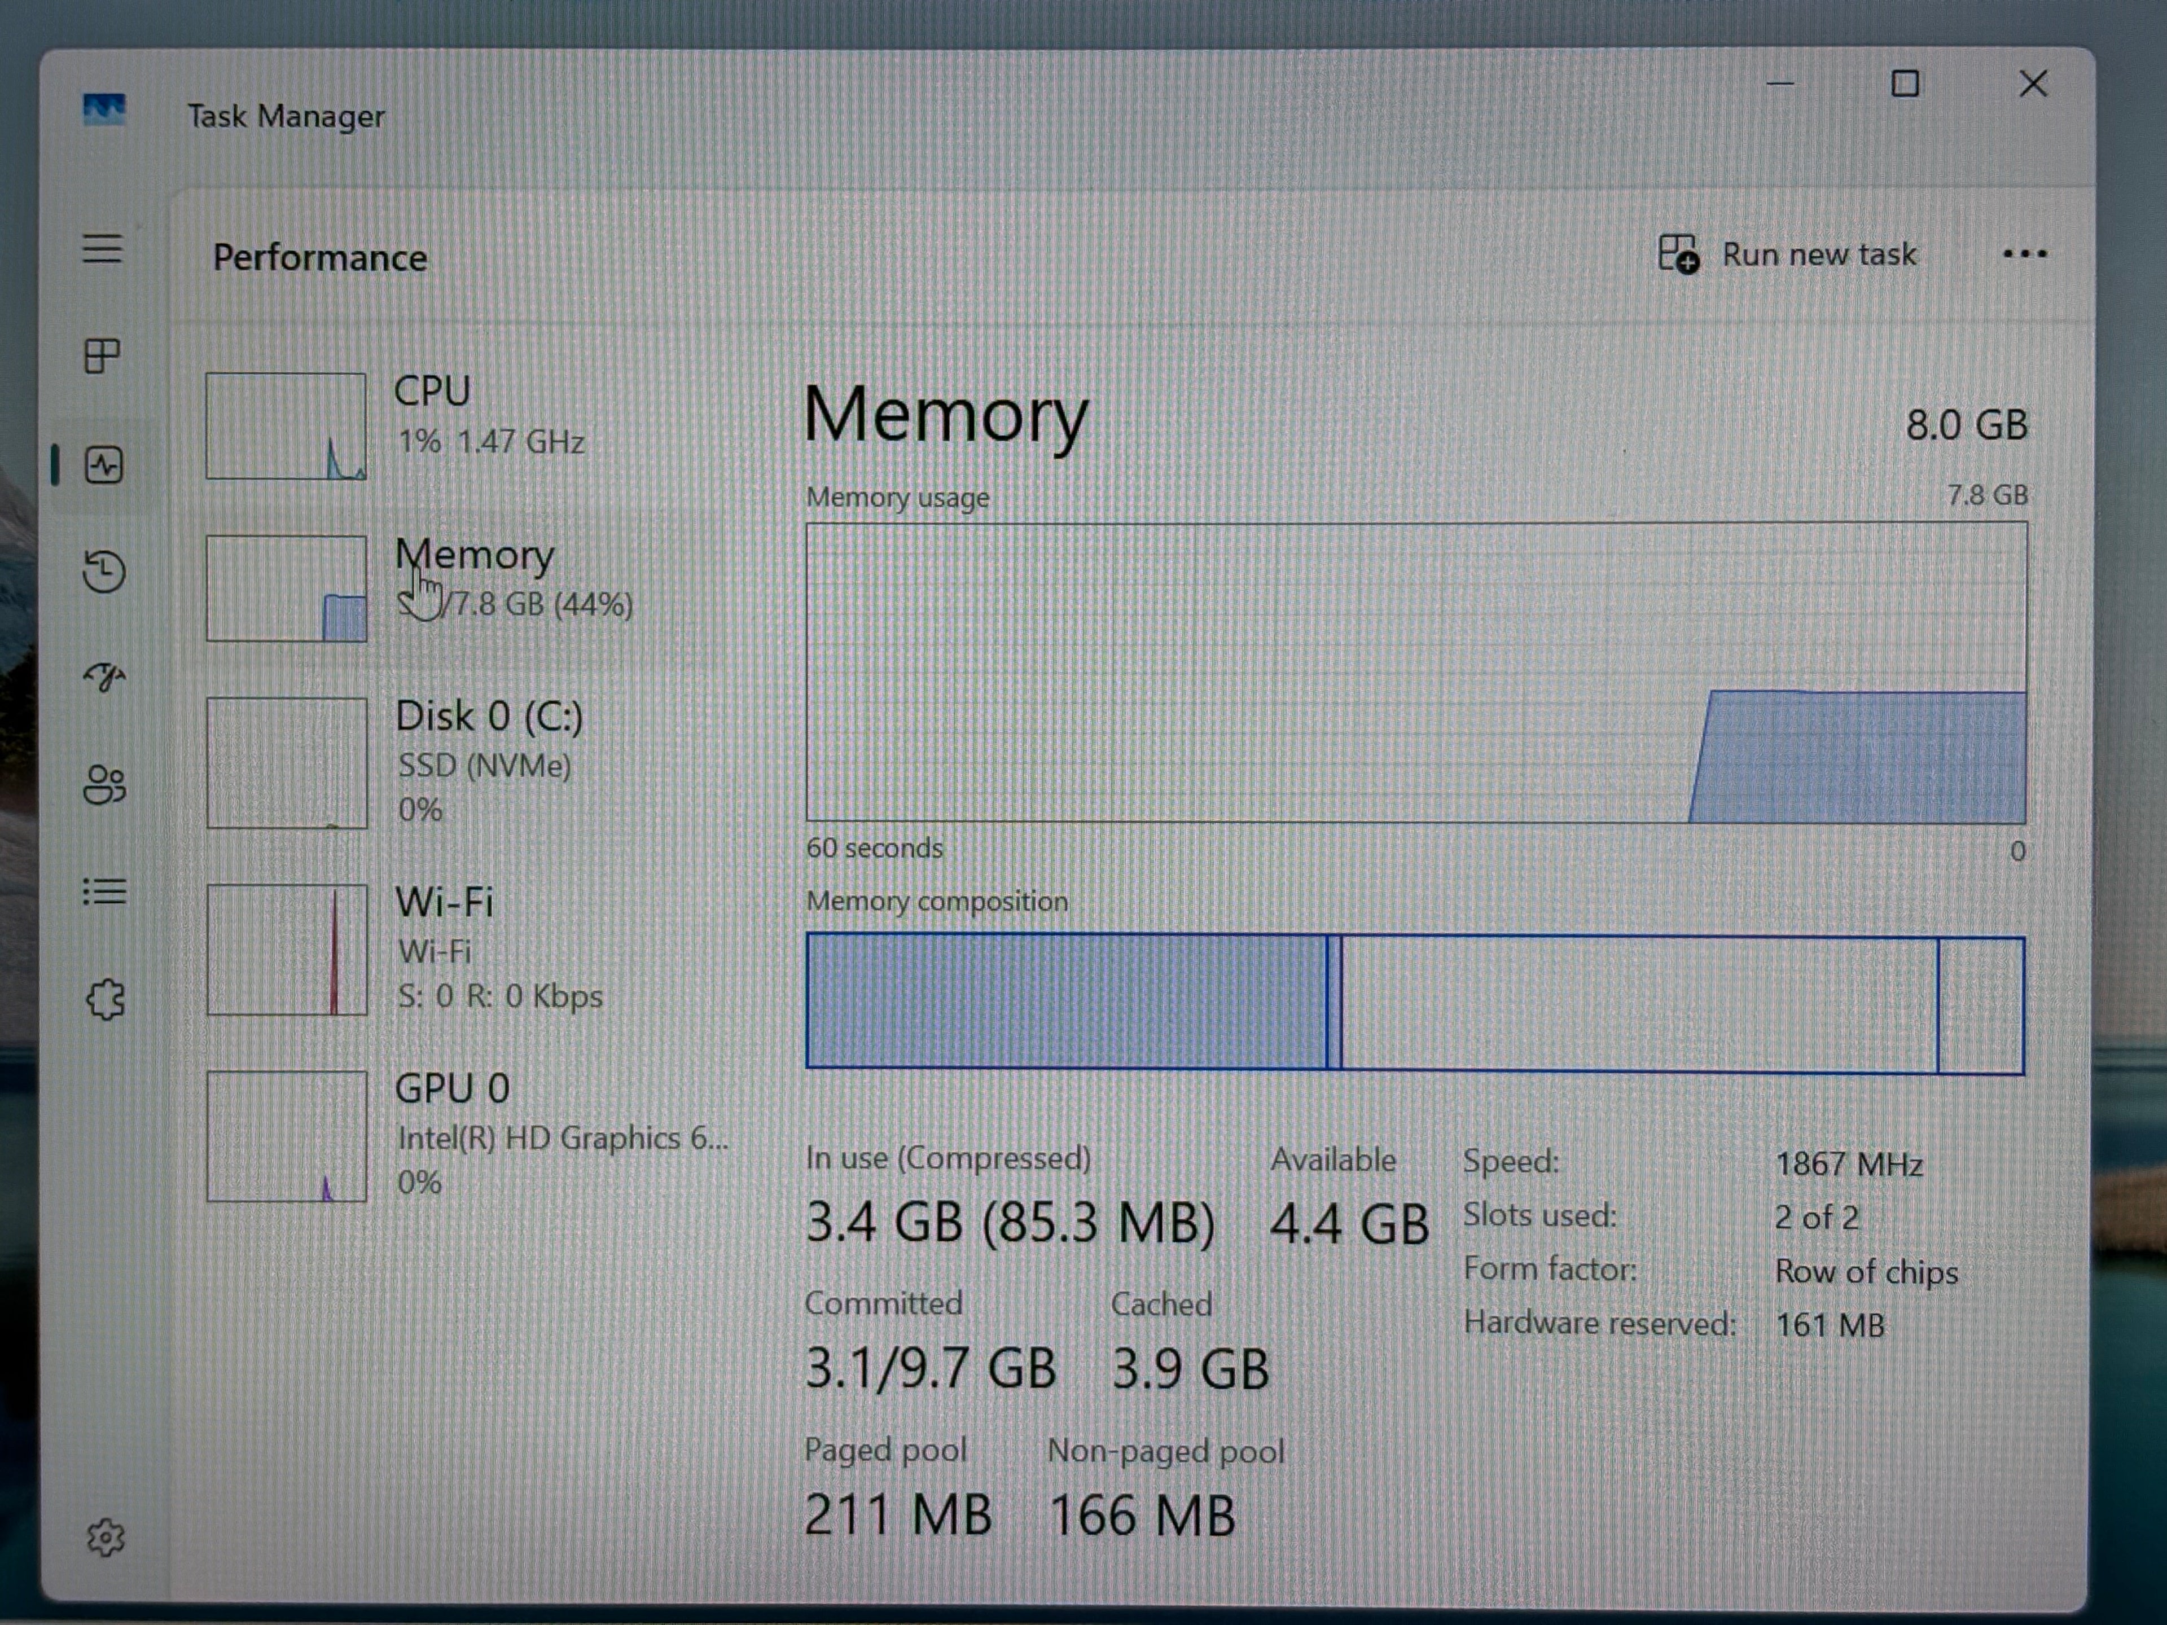This screenshot has height=1625, width=2167.
Task: Click the '3.1/9.7 GB' Committed value
Action: (931, 1368)
